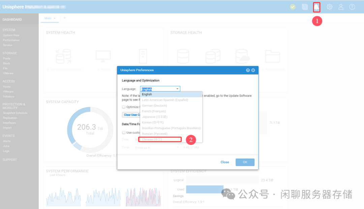
Task: Open VMware under ACCESS in sidebar
Action: (8, 92)
